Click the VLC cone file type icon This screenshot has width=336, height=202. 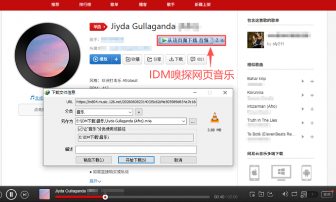[214, 117]
